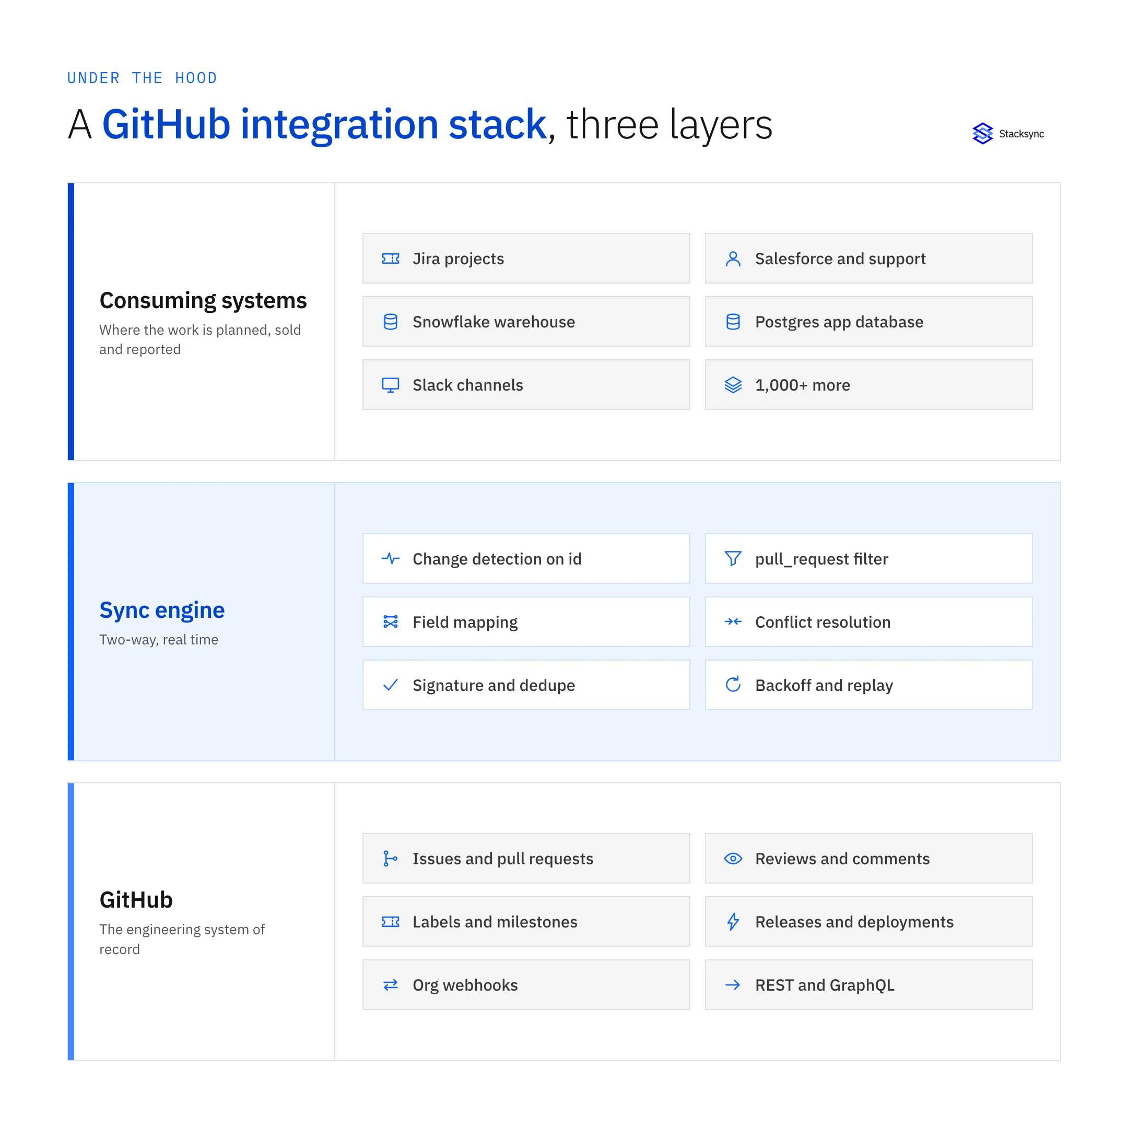Click the Stacksync logo icon
1128x1128 pixels.
pyautogui.click(x=983, y=134)
